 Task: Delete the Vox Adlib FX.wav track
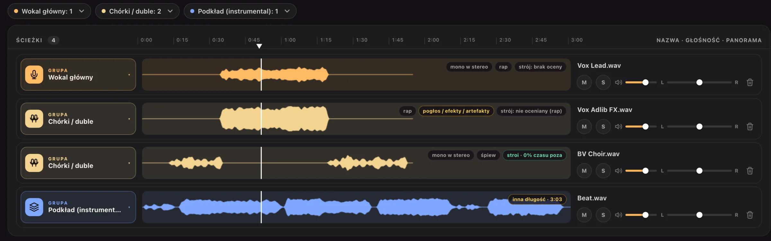[750, 127]
